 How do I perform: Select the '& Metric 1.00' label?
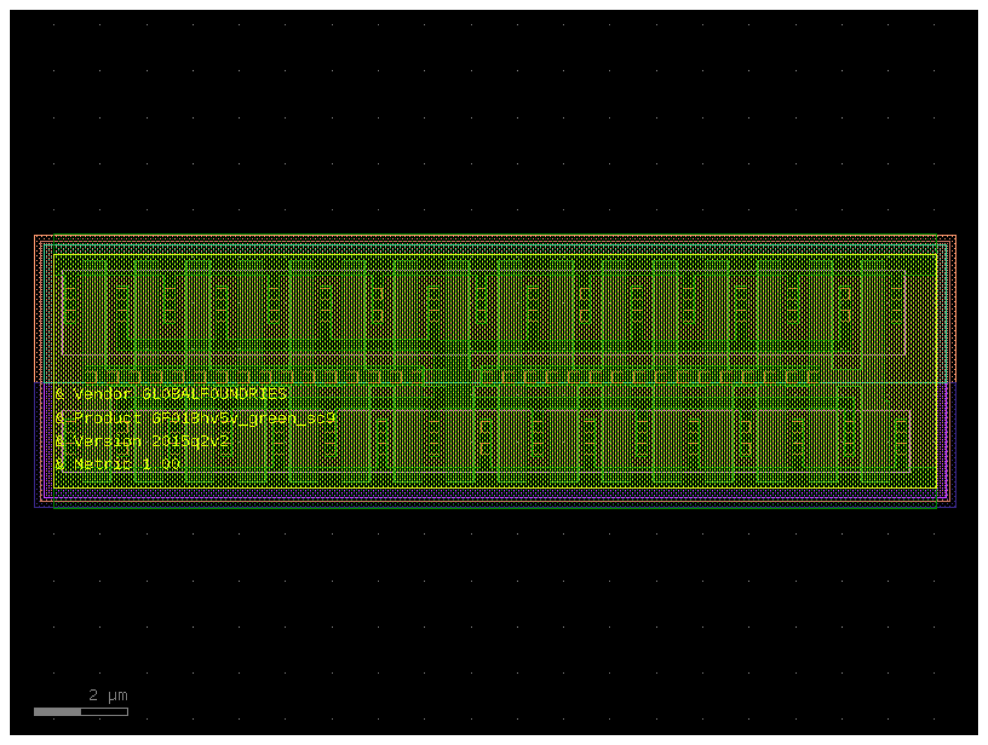[118, 464]
